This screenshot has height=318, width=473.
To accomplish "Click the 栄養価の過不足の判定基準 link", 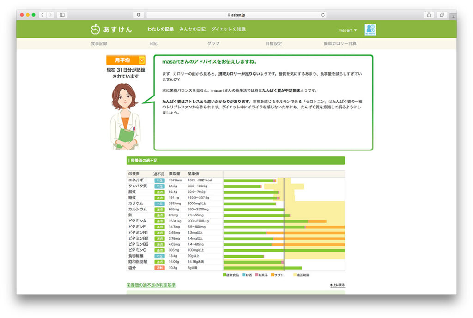I will tap(151, 285).
